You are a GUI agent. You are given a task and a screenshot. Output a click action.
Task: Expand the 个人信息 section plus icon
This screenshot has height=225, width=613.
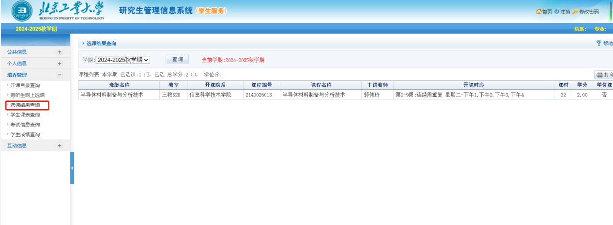coord(60,64)
